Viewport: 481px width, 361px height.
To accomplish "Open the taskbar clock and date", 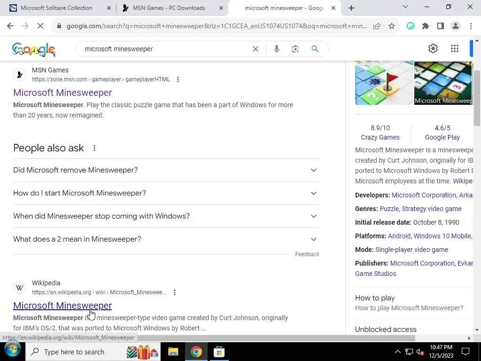I will [x=441, y=352].
